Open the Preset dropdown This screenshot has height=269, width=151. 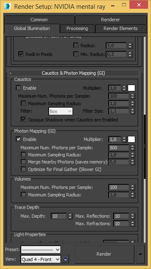click(x=41, y=250)
